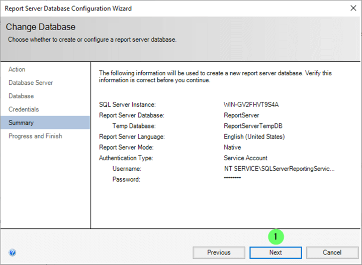Viewport: 362px width, 265px height.
Task: Jump to Progress and Finish step
Action: click(35, 136)
